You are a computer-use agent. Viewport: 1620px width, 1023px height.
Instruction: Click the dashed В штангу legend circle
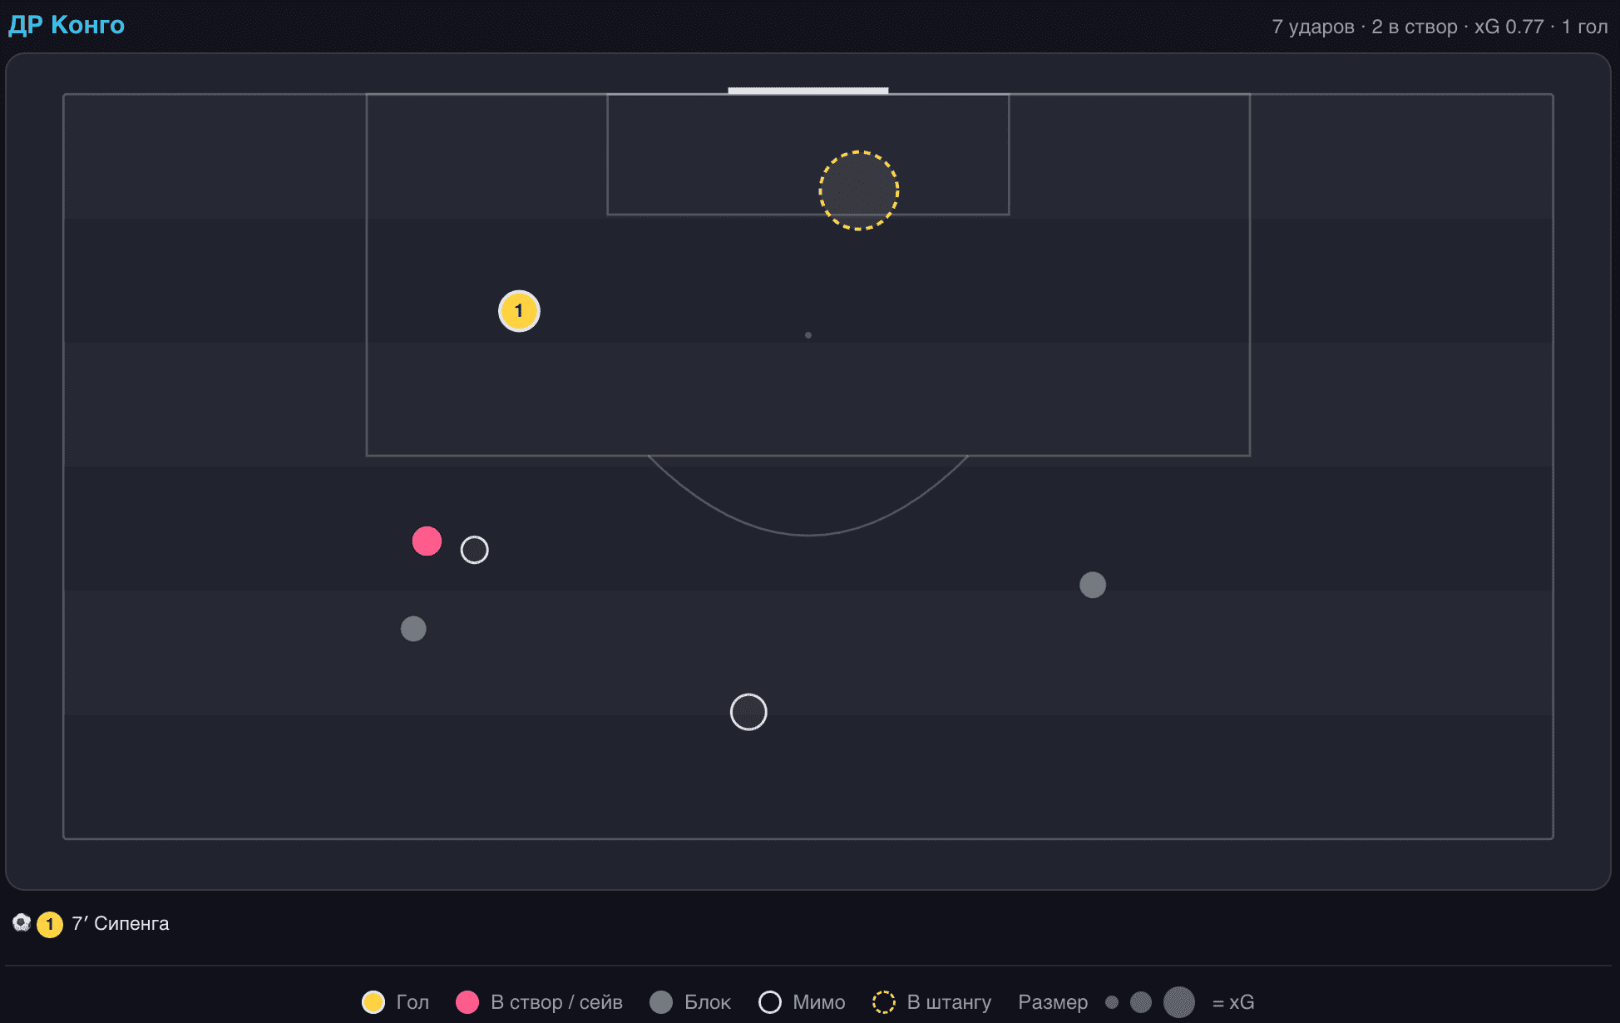(x=884, y=1002)
